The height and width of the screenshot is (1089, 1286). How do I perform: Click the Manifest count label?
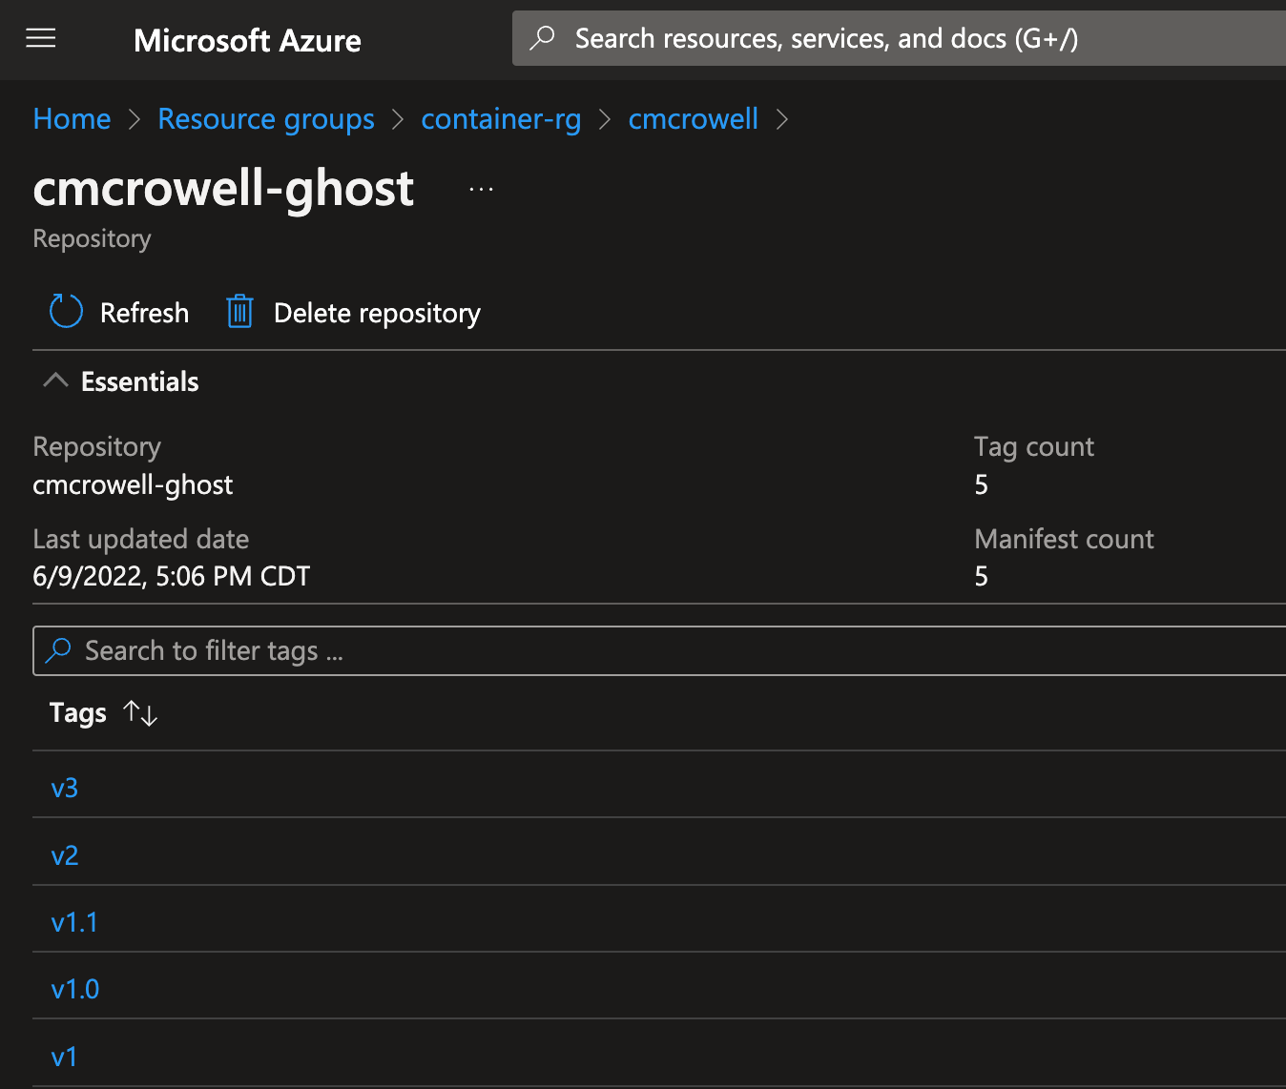pyautogui.click(x=1064, y=539)
